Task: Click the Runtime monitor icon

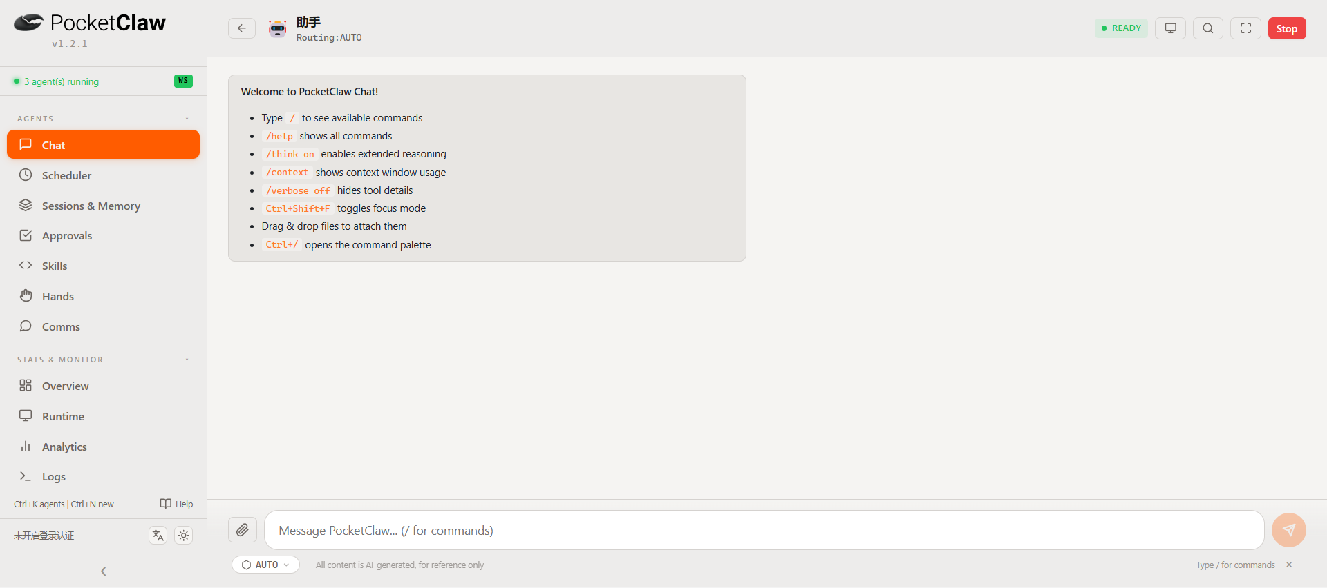Action: tap(26, 415)
